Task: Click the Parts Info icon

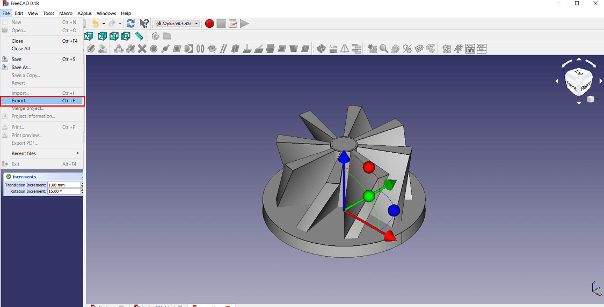Action: pos(470,48)
